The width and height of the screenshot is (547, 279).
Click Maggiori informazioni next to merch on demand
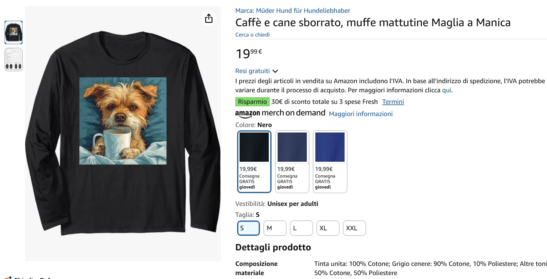pos(361,114)
